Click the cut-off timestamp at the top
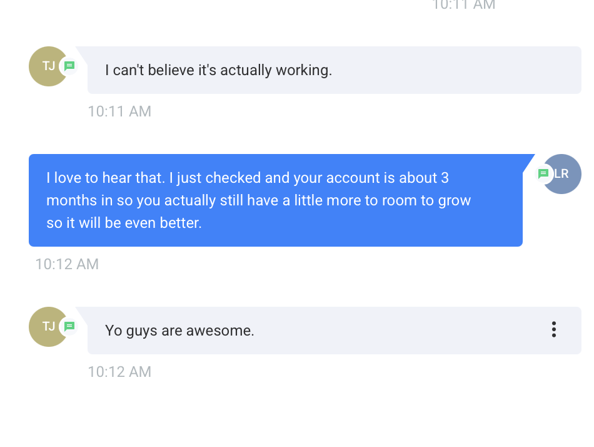 [463, 5]
